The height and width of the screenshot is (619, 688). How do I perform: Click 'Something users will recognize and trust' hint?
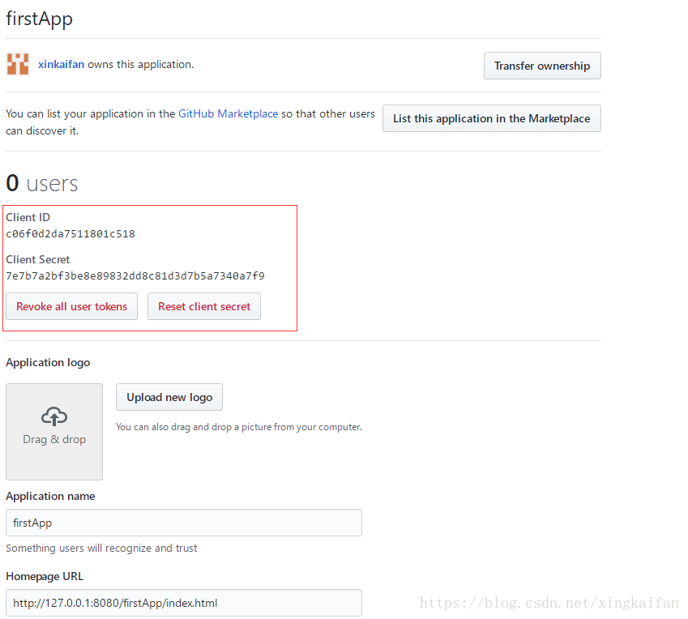point(101,549)
